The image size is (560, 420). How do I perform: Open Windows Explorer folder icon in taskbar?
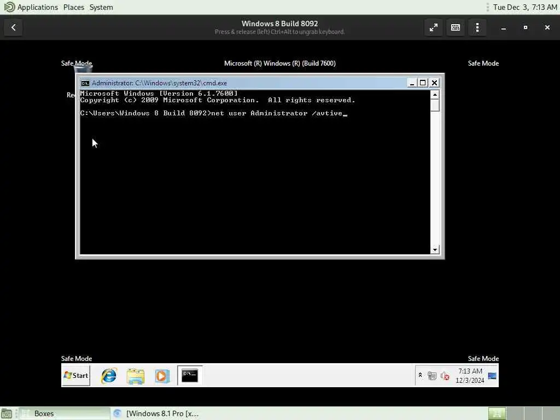pyautogui.click(x=136, y=376)
